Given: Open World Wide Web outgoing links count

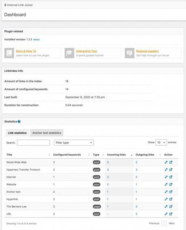Looking at the screenshot, I should (136, 162).
